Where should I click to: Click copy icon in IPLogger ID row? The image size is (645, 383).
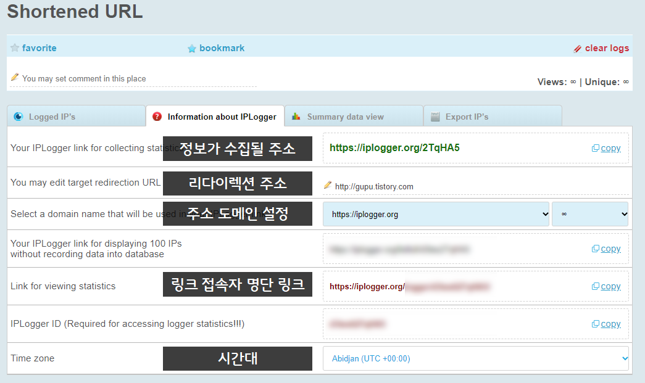point(595,324)
